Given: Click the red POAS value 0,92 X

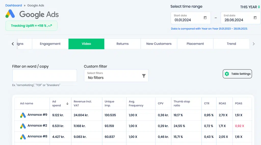Looking at the screenshot, I should [240, 126].
